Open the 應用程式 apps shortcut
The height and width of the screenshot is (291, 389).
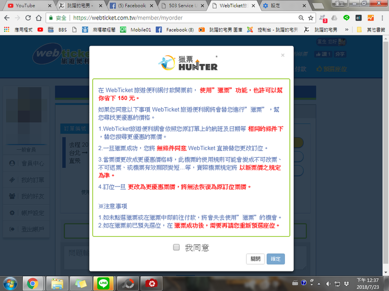[18, 30]
